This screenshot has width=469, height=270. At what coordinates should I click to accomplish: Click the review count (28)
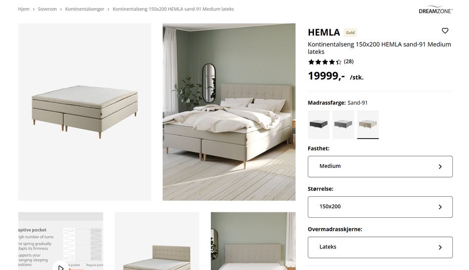tap(348, 62)
